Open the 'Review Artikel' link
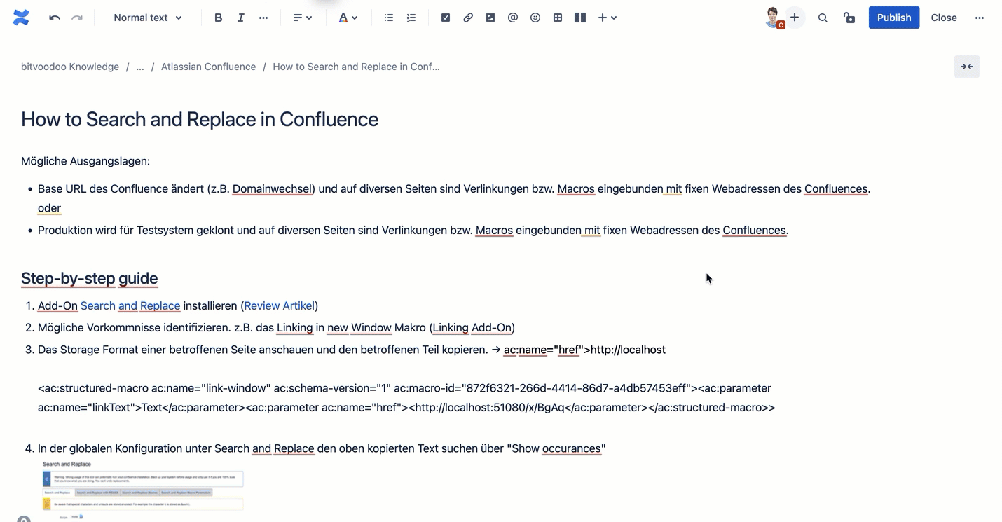The width and height of the screenshot is (1002, 522). tap(280, 305)
